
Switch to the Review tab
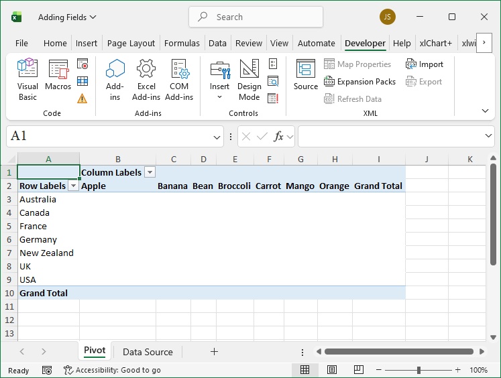tap(249, 43)
